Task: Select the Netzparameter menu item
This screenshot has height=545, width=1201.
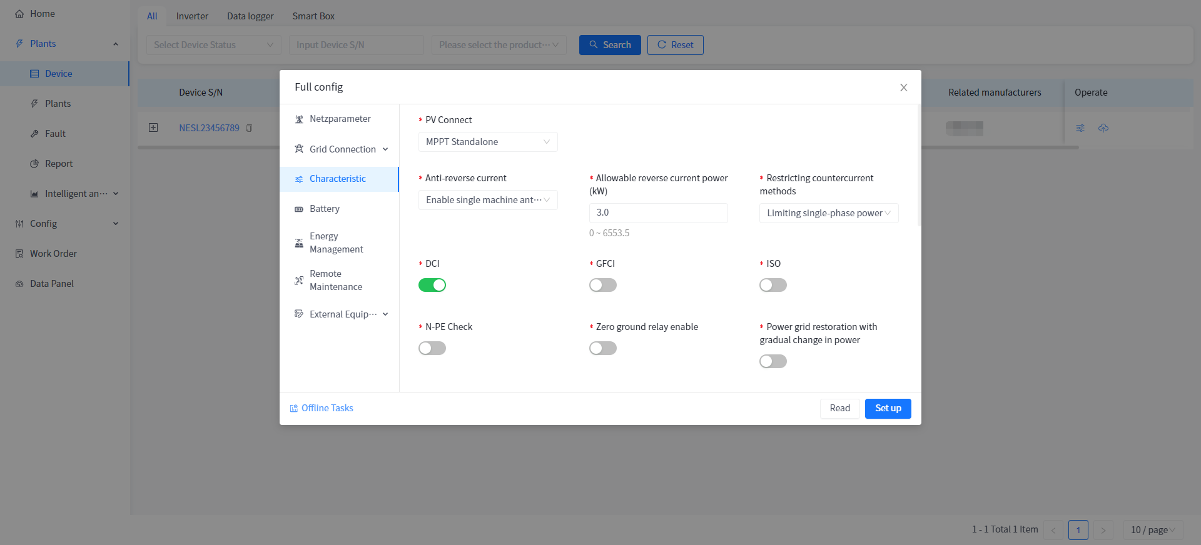Action: coord(340,119)
